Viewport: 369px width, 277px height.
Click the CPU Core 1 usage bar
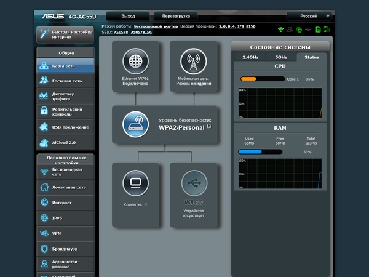(263, 79)
